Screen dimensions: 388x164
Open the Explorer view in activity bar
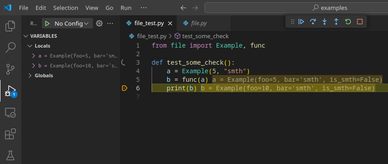tap(10, 26)
